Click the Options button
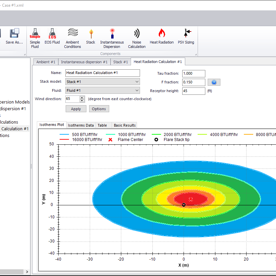Screen dimensions: 276x276 click(99, 109)
